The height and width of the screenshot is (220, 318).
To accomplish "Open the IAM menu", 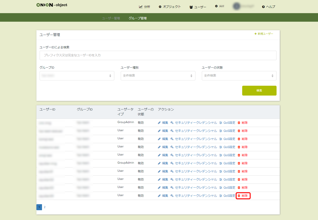I will point(220,6).
